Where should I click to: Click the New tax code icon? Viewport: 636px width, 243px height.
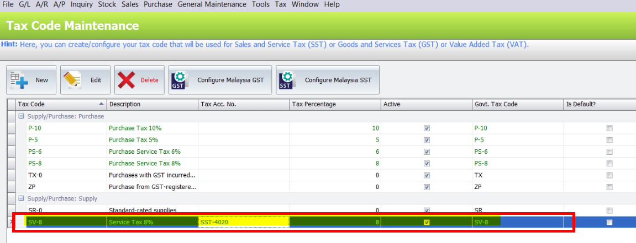point(18,80)
